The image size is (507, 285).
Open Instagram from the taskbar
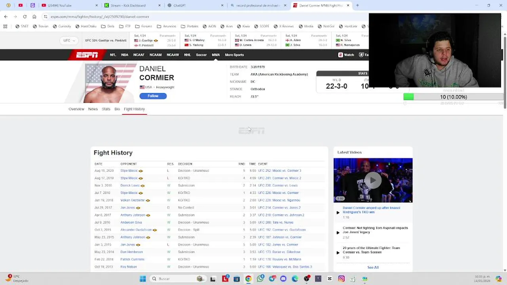point(341,279)
